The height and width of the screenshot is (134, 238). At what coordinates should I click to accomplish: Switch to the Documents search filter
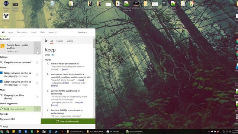point(22,32)
